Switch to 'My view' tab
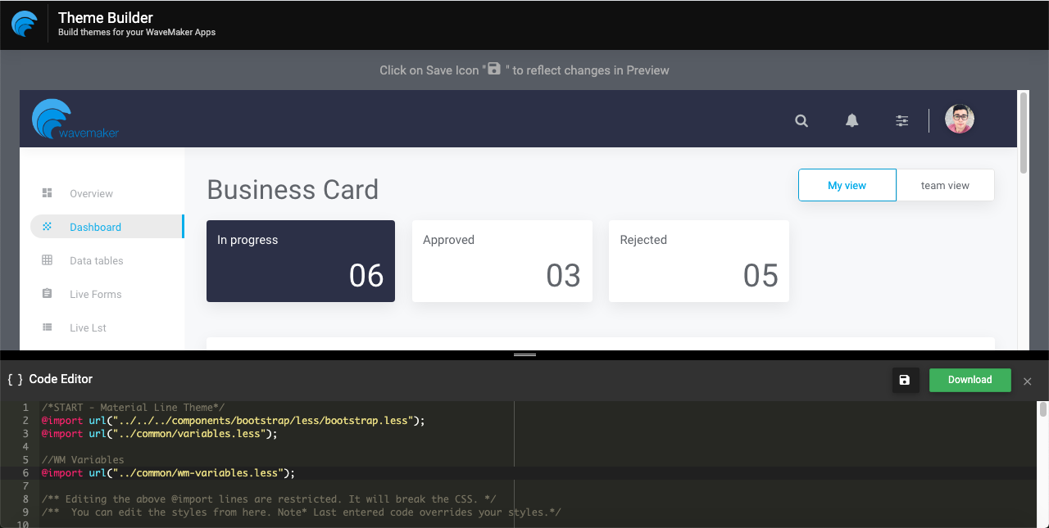Viewport: 1049px width, 528px height. [x=847, y=185]
